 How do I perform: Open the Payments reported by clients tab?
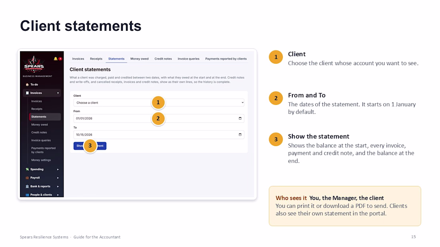tap(226, 59)
